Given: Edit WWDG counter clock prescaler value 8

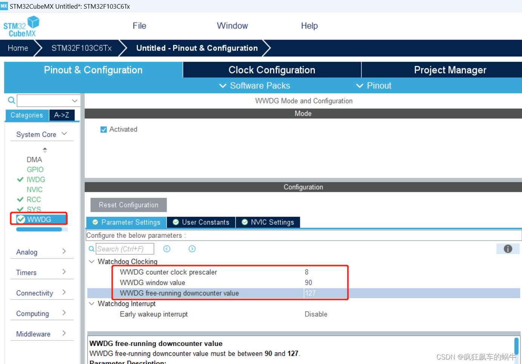Looking at the screenshot, I should tap(307, 272).
